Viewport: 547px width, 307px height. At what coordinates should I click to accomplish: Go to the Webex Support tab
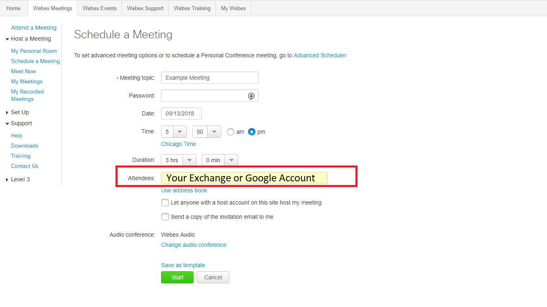click(x=145, y=8)
